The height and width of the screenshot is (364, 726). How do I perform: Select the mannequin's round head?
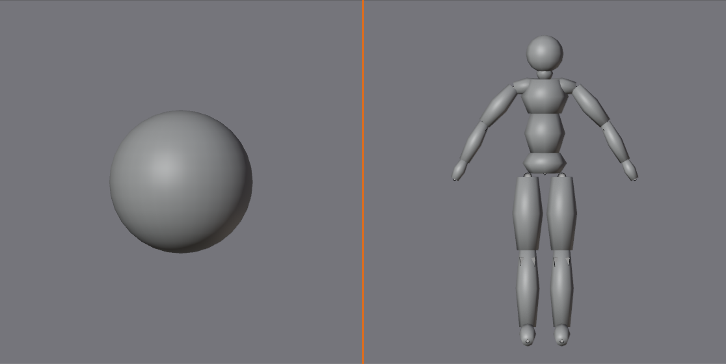pos(544,53)
